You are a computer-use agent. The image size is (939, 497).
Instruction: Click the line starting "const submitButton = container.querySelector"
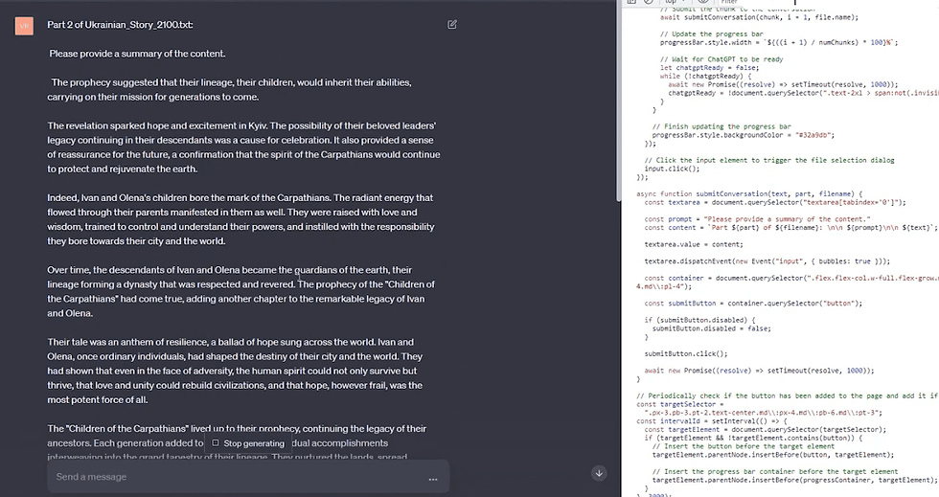click(753, 303)
